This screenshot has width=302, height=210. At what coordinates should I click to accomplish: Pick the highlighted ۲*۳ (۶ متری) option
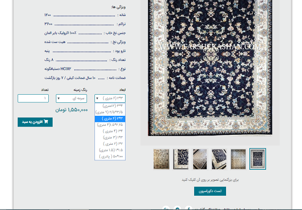pyautogui.click(x=110, y=118)
